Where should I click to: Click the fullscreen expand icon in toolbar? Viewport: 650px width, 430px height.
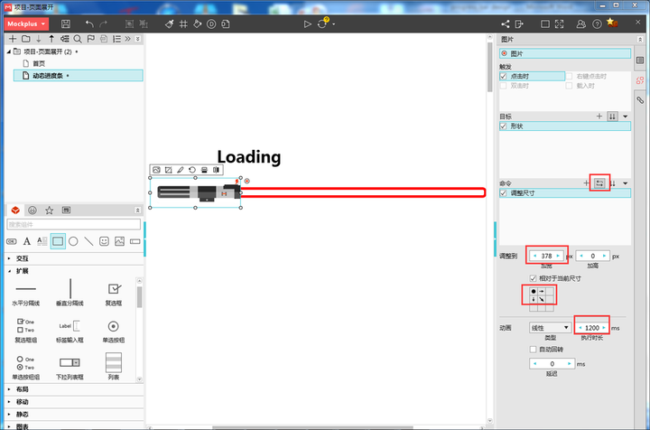point(559,24)
